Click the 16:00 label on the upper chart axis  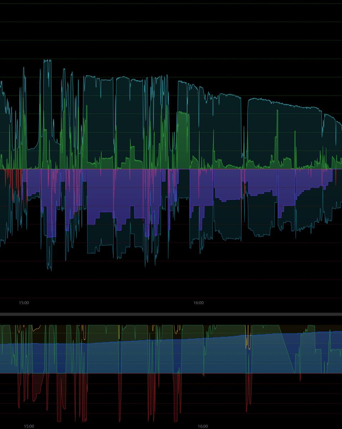click(x=198, y=302)
